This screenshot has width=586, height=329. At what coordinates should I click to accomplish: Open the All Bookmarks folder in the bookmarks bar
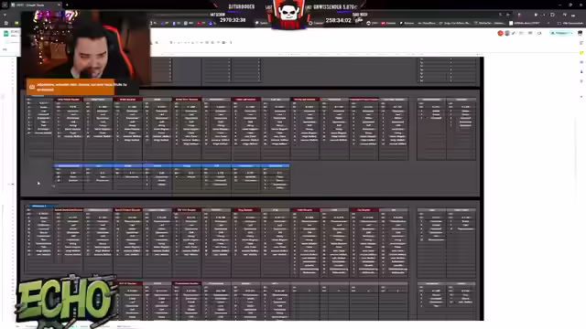point(570,23)
